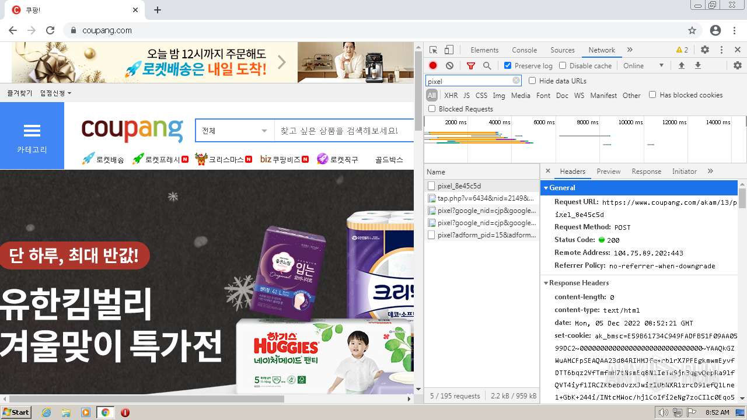Viewport: 747px width, 420px height.
Task: Open Coupang category hamburger menu
Action: 32,136
